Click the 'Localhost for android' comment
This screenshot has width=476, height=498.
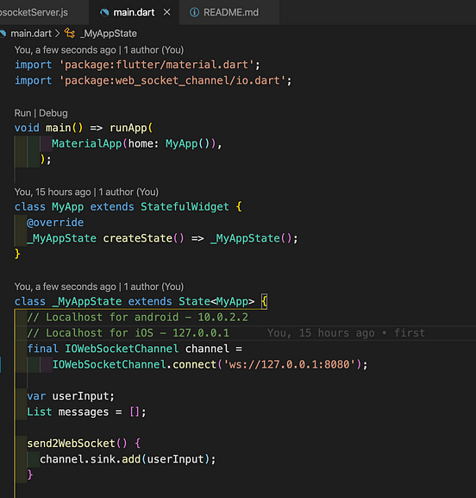[x=137, y=317]
